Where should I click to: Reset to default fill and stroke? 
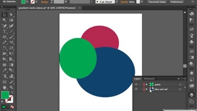(2, 101)
